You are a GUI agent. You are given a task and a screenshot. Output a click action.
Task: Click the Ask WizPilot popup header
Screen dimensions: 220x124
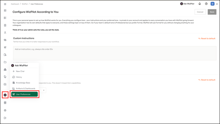point(19,65)
